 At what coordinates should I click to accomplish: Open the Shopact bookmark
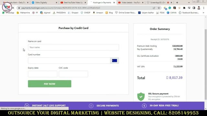(x=73, y=13)
